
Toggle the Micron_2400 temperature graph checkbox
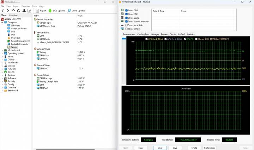pyautogui.click(x=196, y=39)
